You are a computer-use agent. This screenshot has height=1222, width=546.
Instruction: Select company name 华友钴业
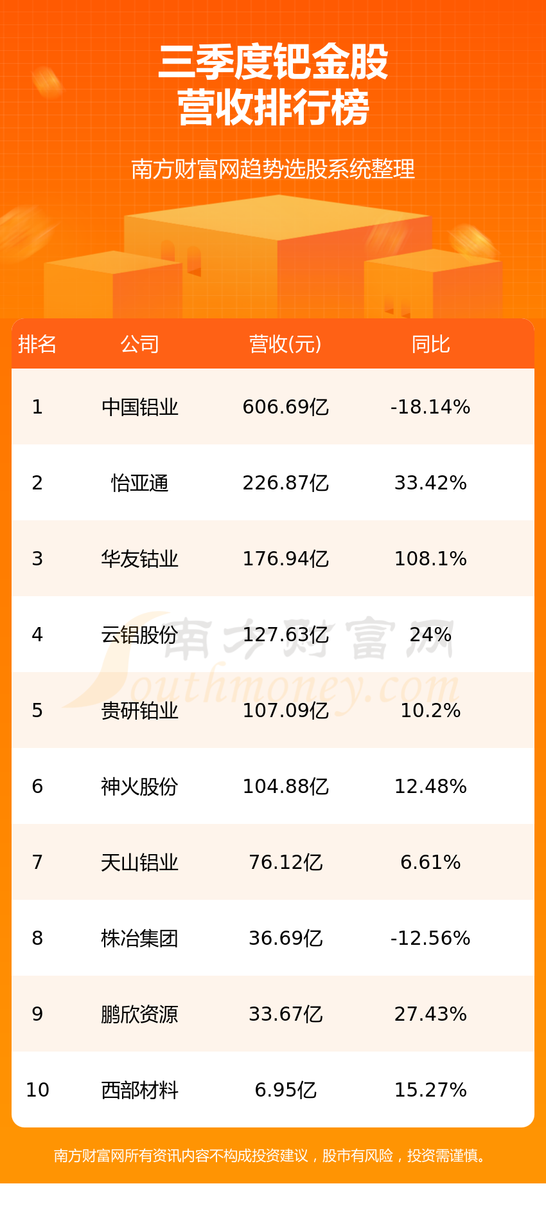coord(139,559)
